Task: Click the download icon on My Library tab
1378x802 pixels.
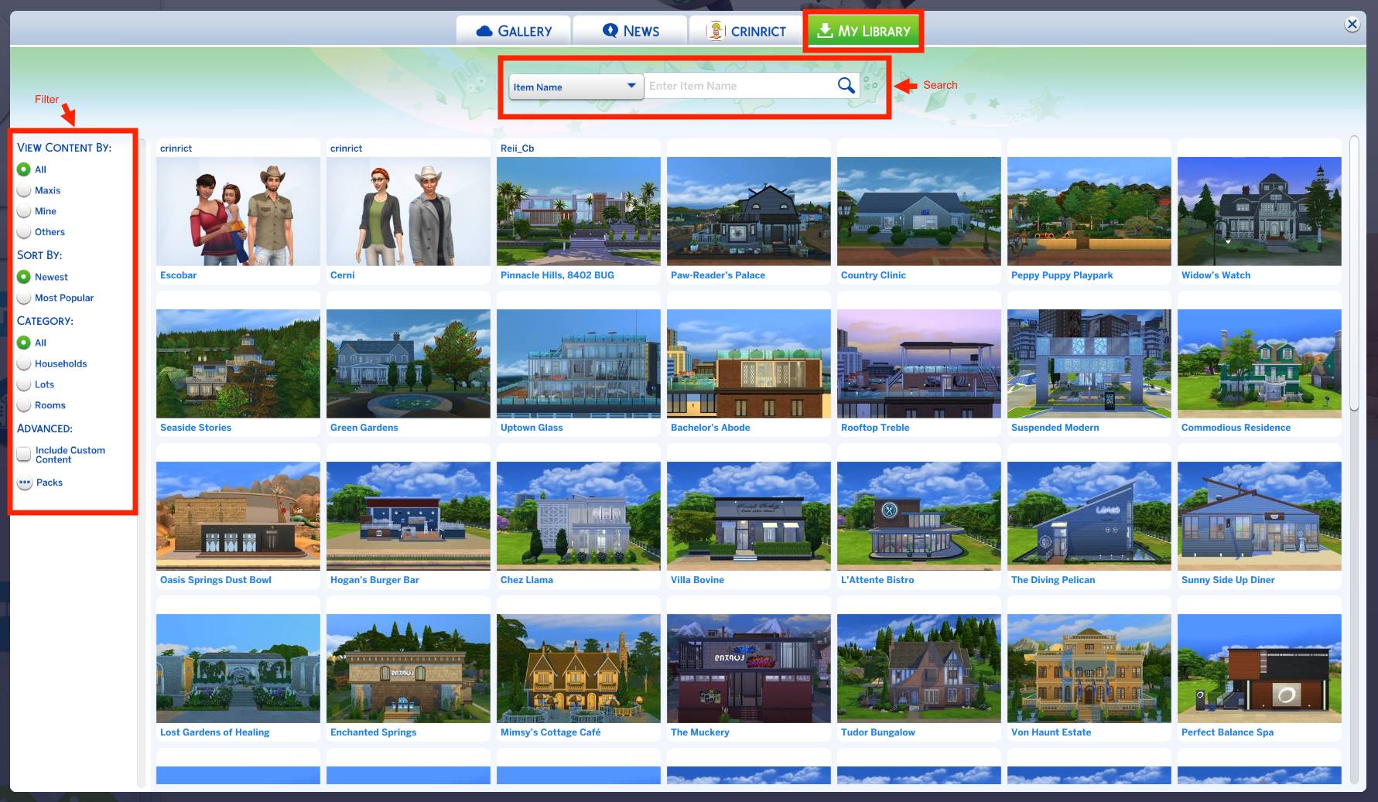Action: (x=825, y=32)
